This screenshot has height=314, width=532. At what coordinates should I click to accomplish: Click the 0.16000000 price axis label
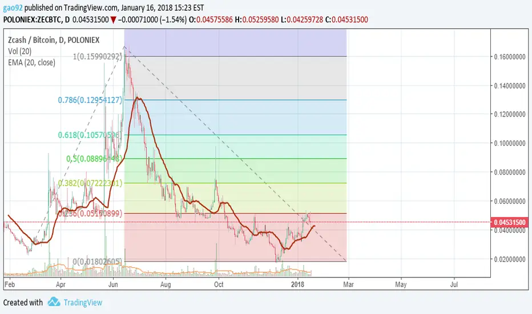coord(510,57)
